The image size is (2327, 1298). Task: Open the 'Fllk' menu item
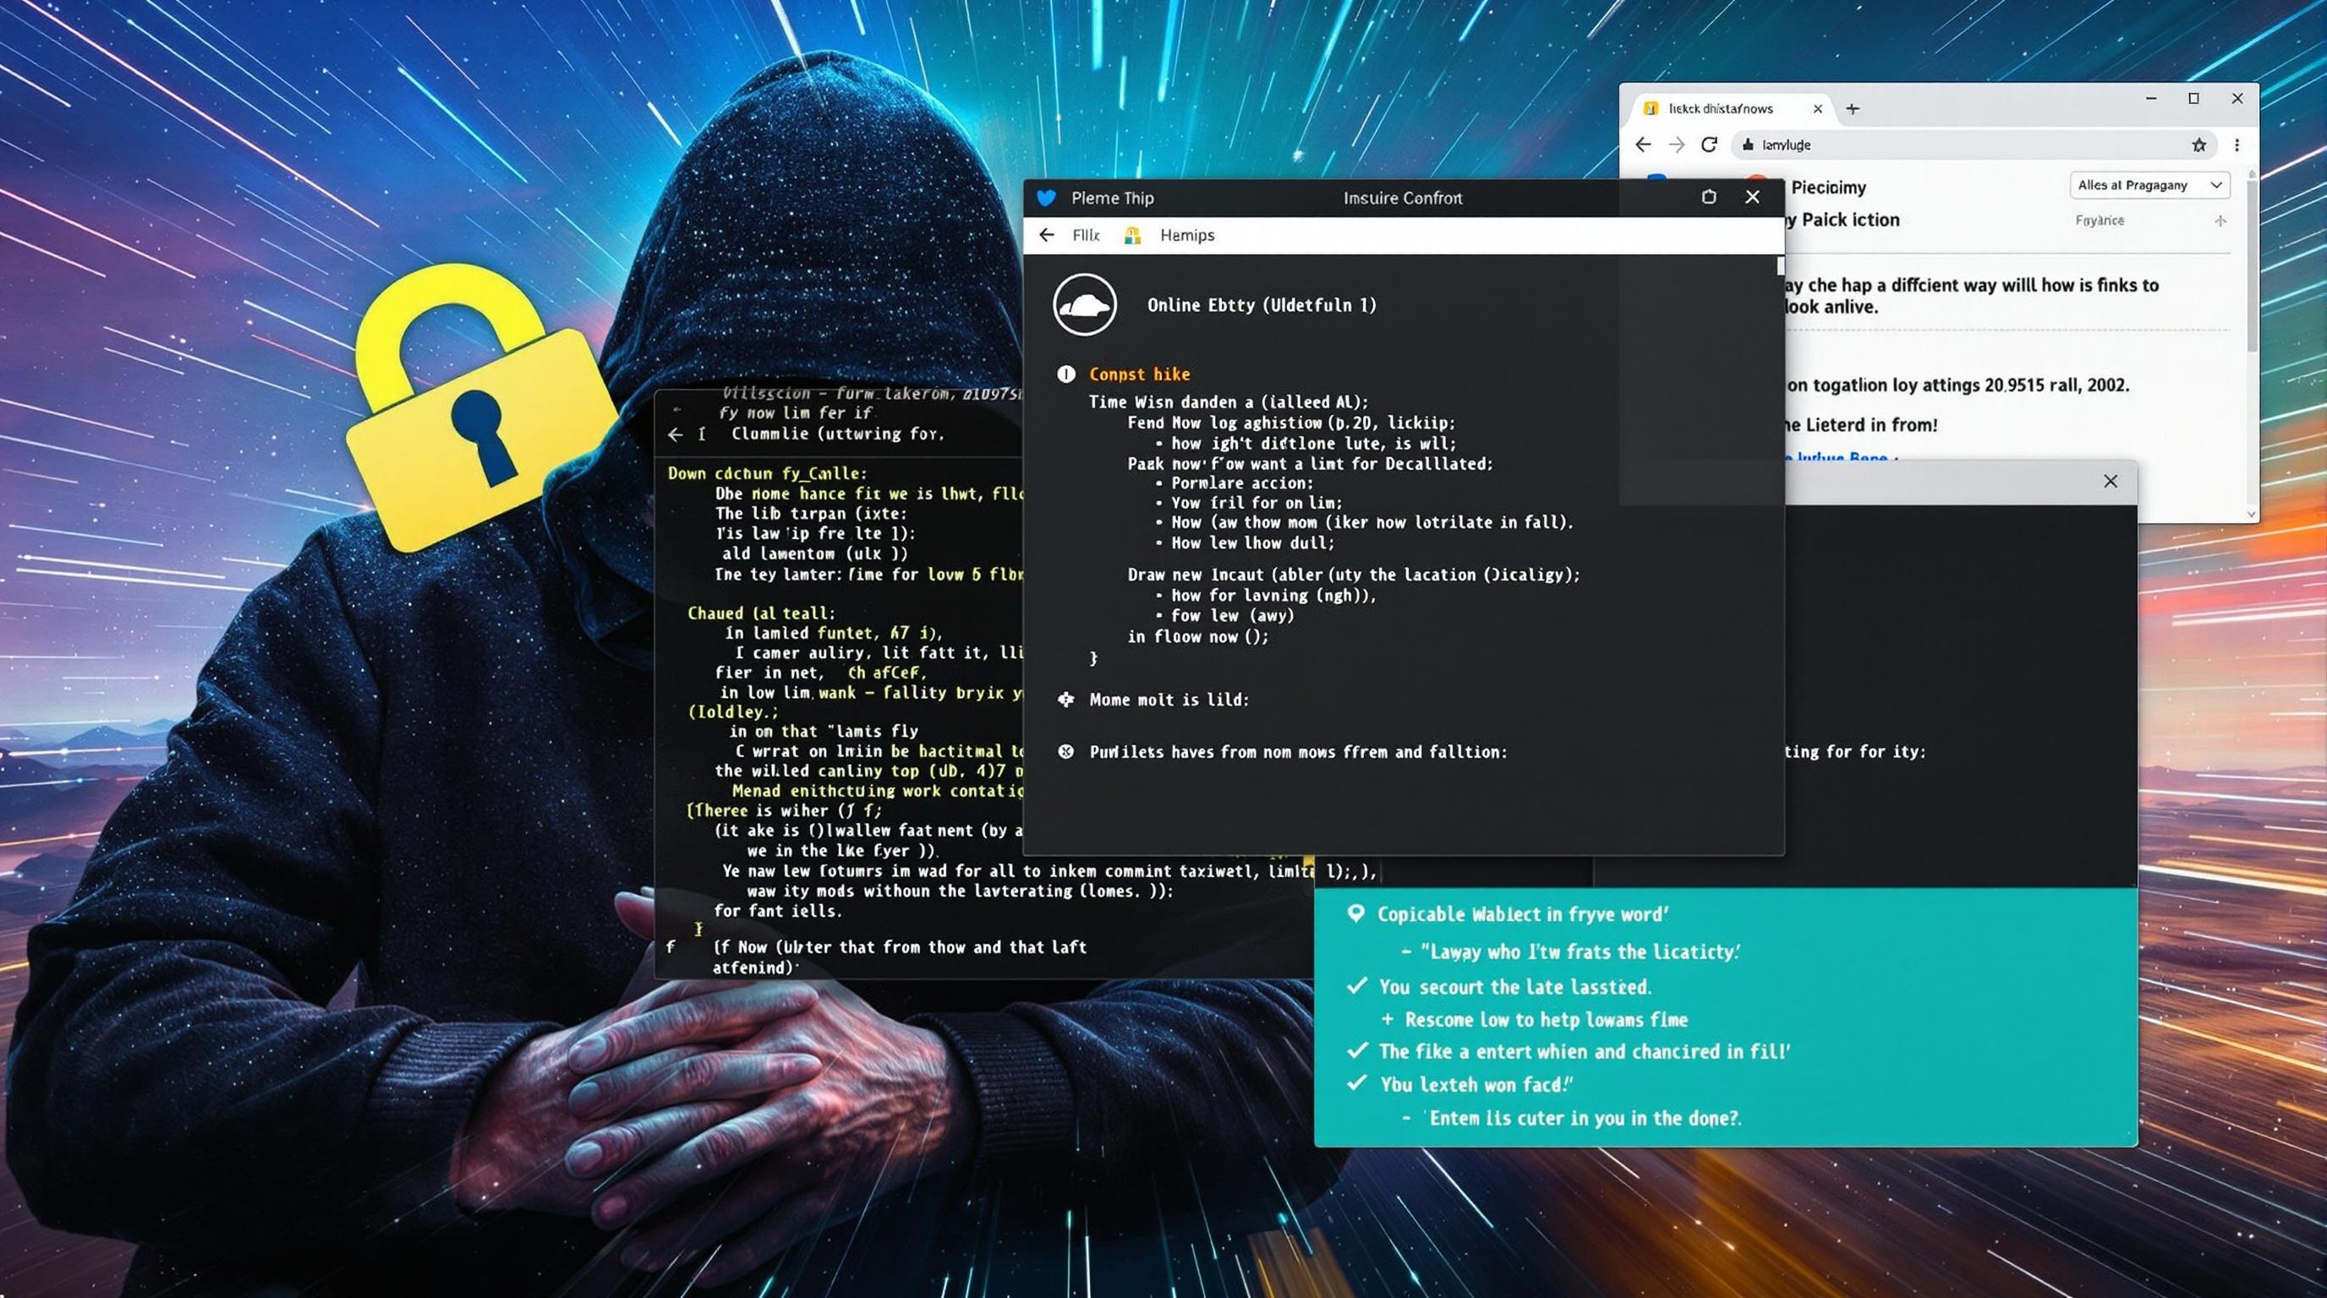(1086, 235)
